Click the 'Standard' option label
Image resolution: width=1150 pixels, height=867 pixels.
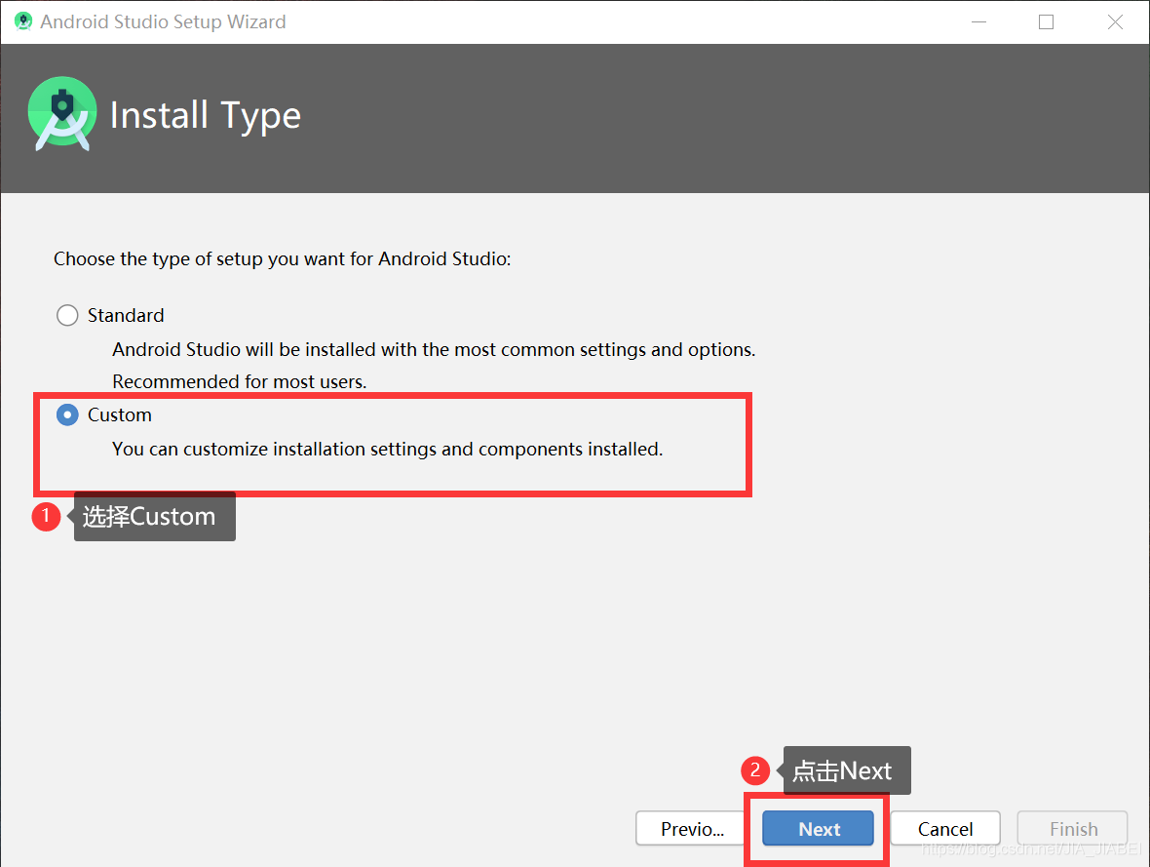tap(126, 316)
